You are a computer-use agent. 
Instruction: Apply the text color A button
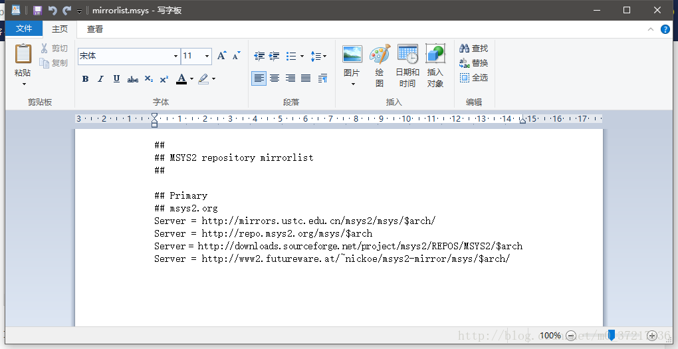pos(181,78)
